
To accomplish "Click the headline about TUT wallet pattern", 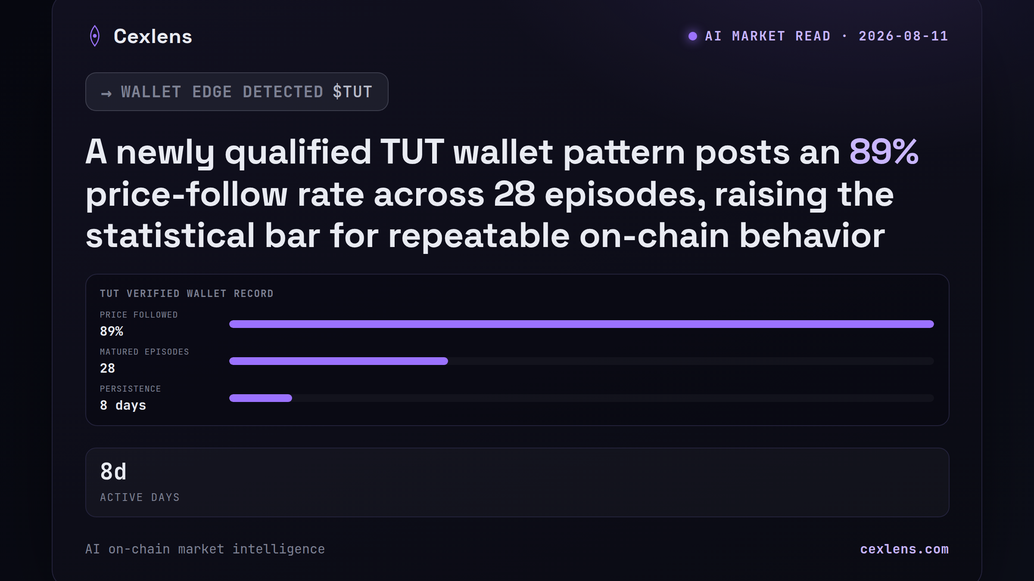I will pos(502,194).
